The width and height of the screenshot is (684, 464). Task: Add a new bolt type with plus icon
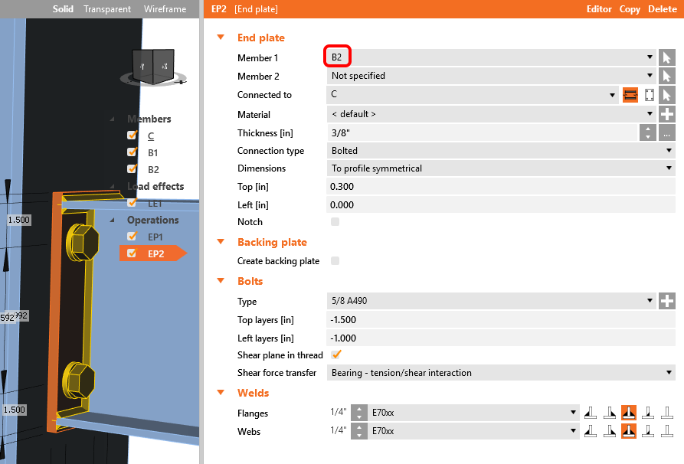(x=666, y=301)
